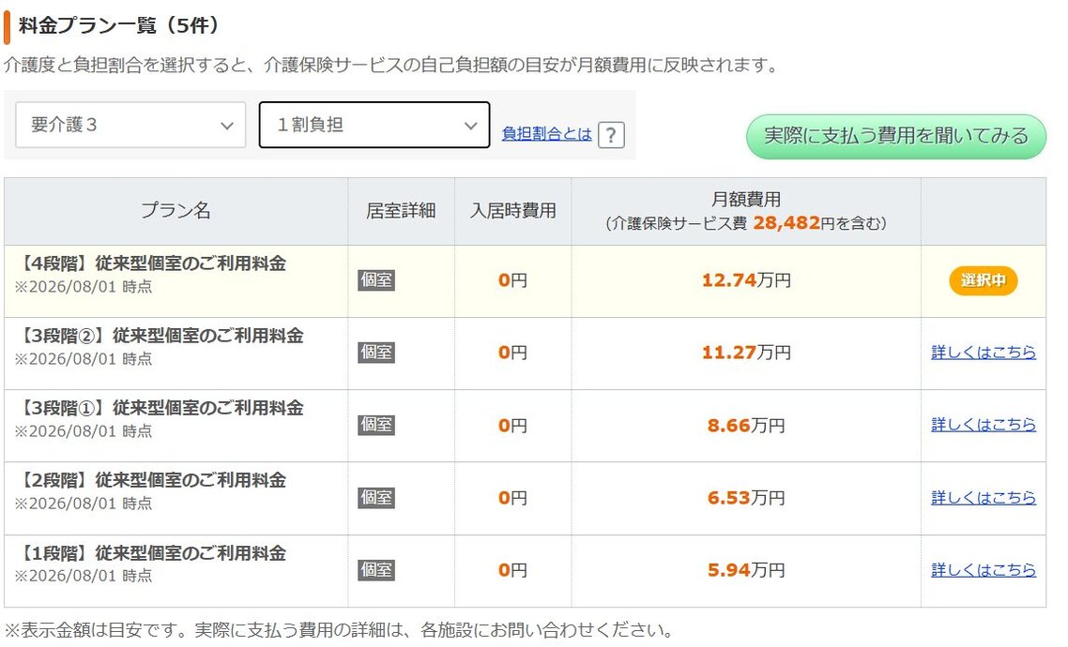Click the 料金プラン一覧（5件） heading

pyautogui.click(x=120, y=25)
